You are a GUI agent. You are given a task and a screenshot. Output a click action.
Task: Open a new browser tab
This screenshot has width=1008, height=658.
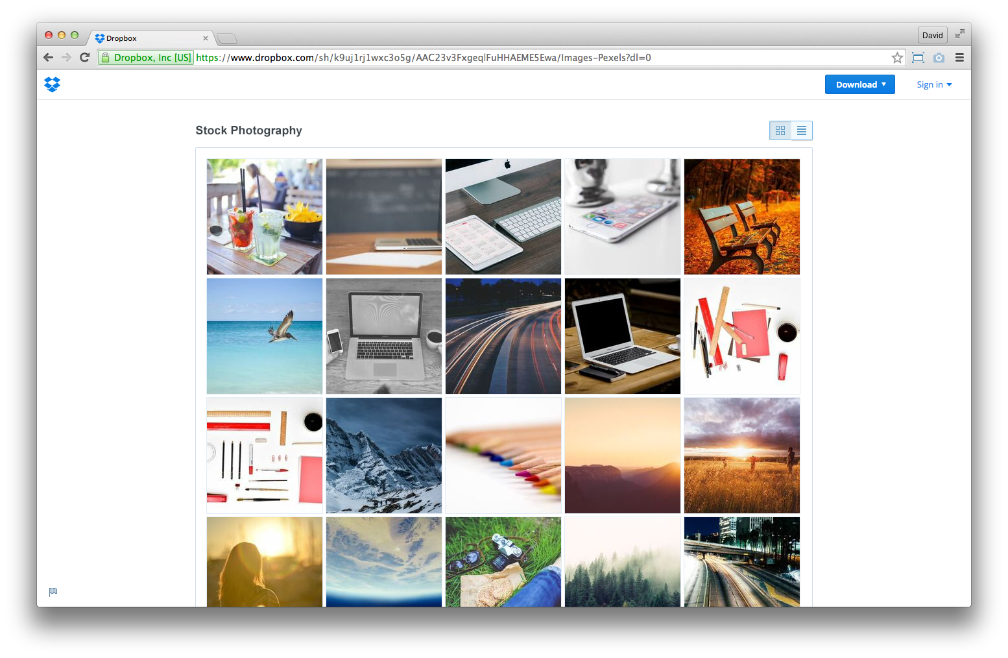(x=227, y=38)
